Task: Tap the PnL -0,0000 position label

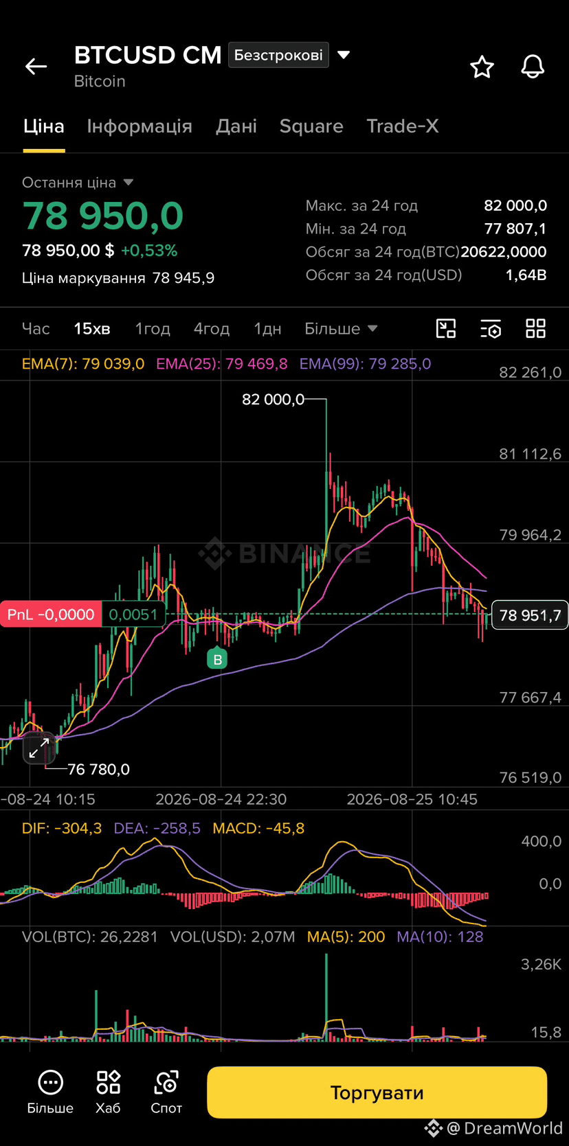Action: [x=51, y=615]
